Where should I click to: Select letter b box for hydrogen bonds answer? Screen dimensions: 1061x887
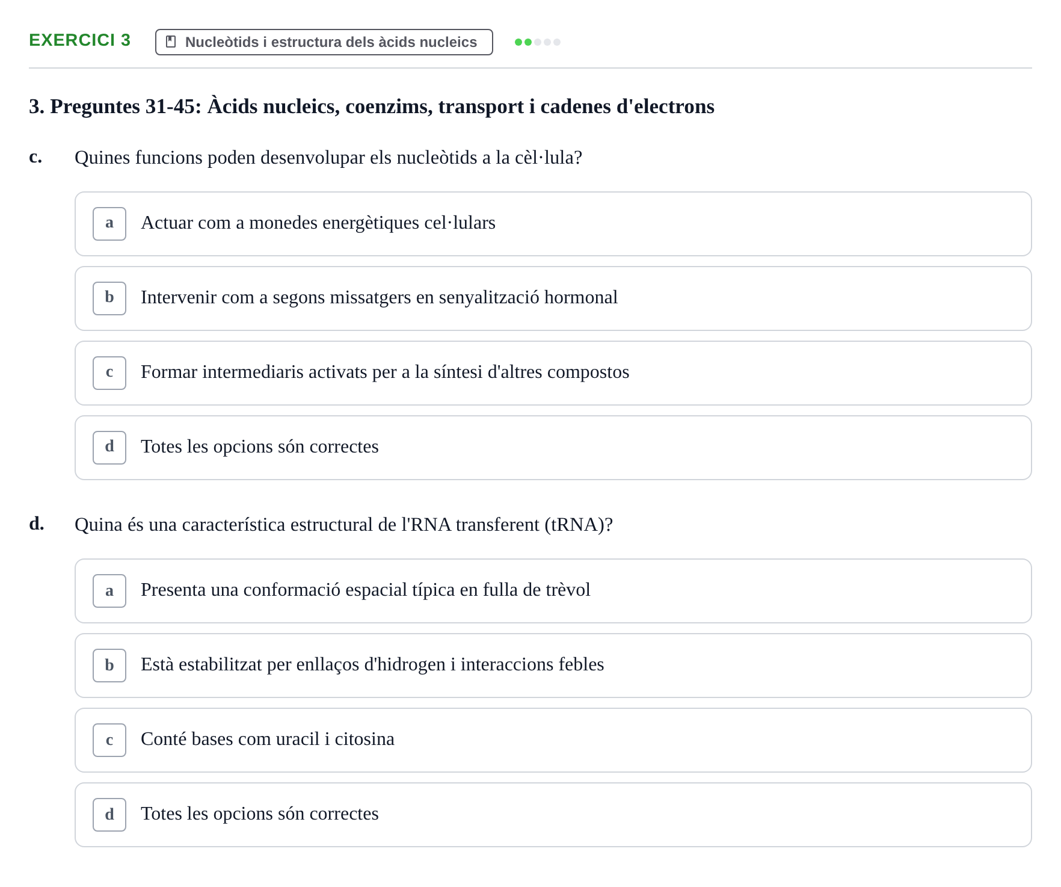109,666
